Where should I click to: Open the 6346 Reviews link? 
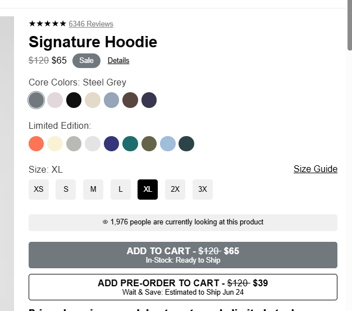[91, 24]
